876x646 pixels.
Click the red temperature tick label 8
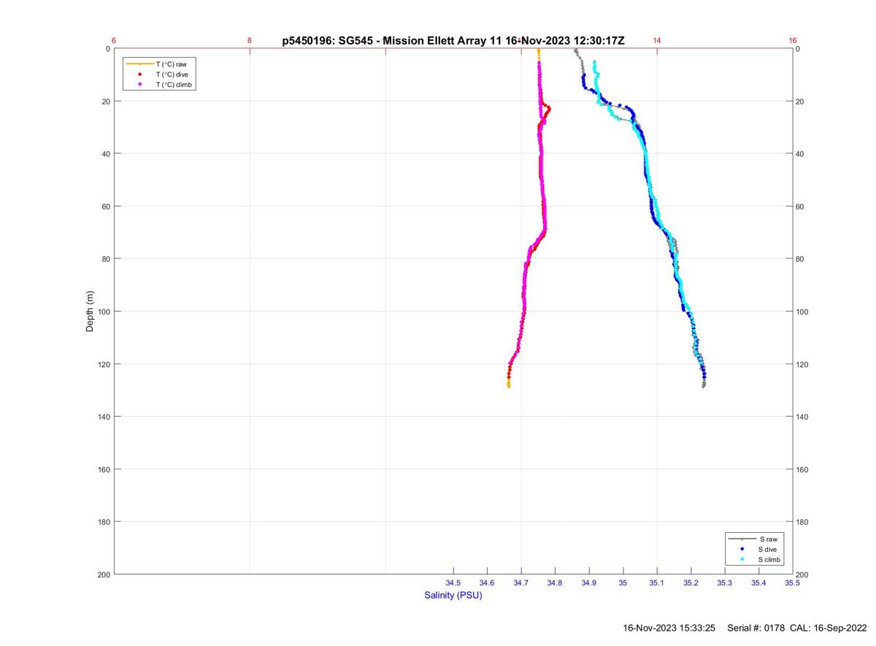click(x=250, y=41)
